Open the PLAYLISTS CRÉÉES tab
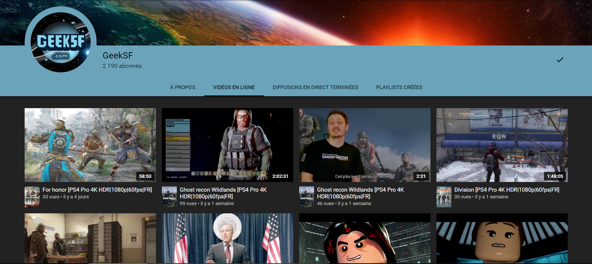 399,87
